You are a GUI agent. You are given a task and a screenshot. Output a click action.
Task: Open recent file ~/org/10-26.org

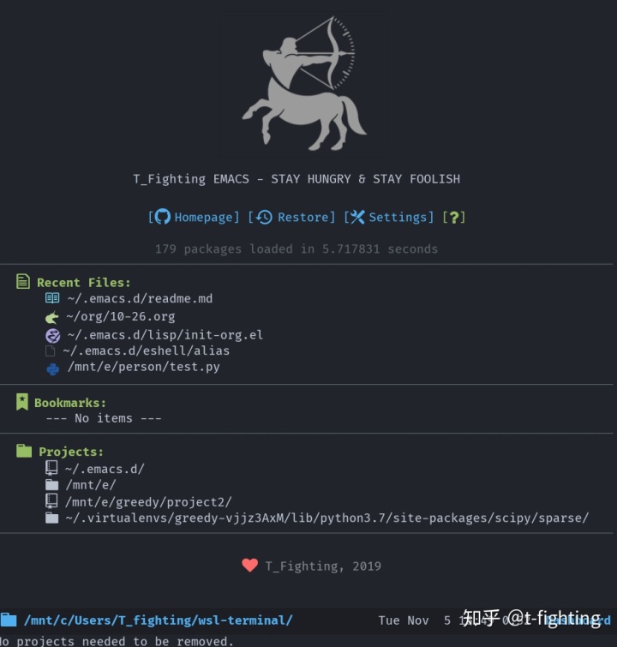(121, 316)
